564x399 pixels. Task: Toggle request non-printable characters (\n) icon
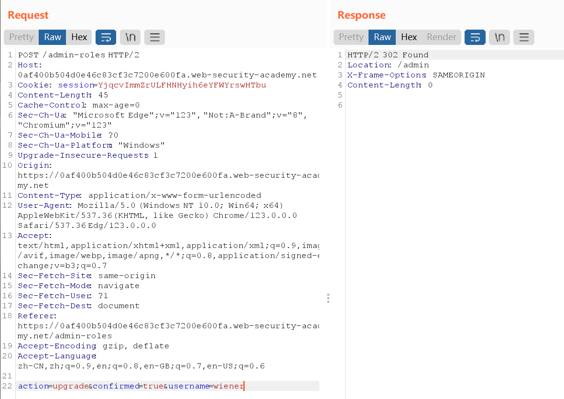coord(130,37)
